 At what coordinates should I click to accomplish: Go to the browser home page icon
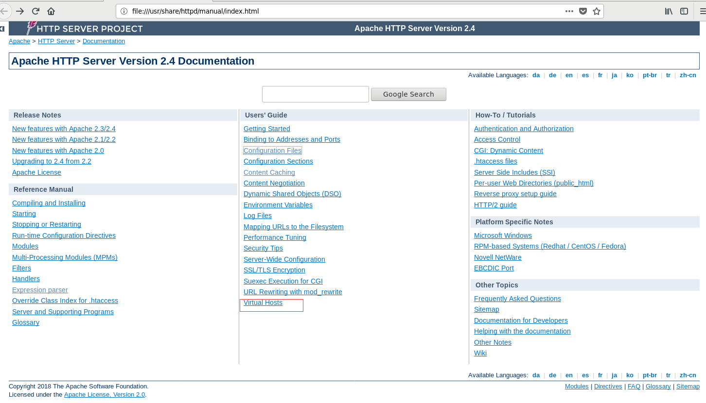pos(51,11)
